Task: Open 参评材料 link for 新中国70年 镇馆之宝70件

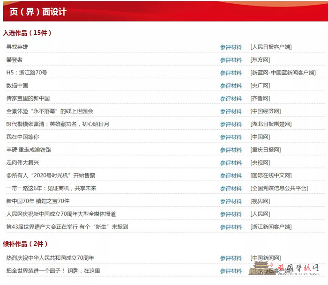Action: pyautogui.click(x=231, y=201)
